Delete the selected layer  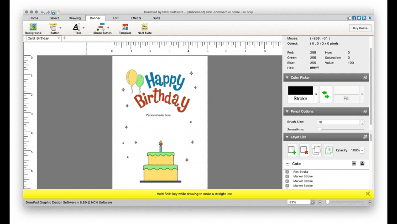pos(304,150)
